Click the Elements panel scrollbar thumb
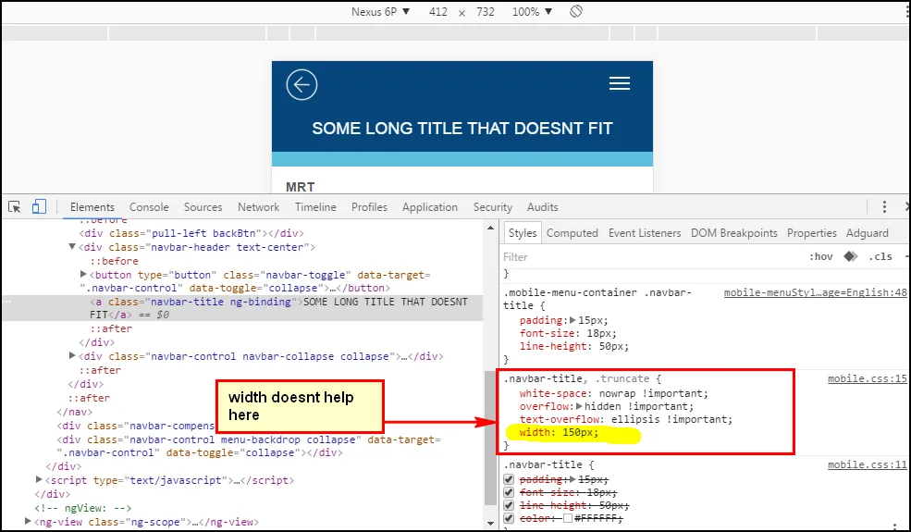Screen dimensions: 911x532 (490, 438)
